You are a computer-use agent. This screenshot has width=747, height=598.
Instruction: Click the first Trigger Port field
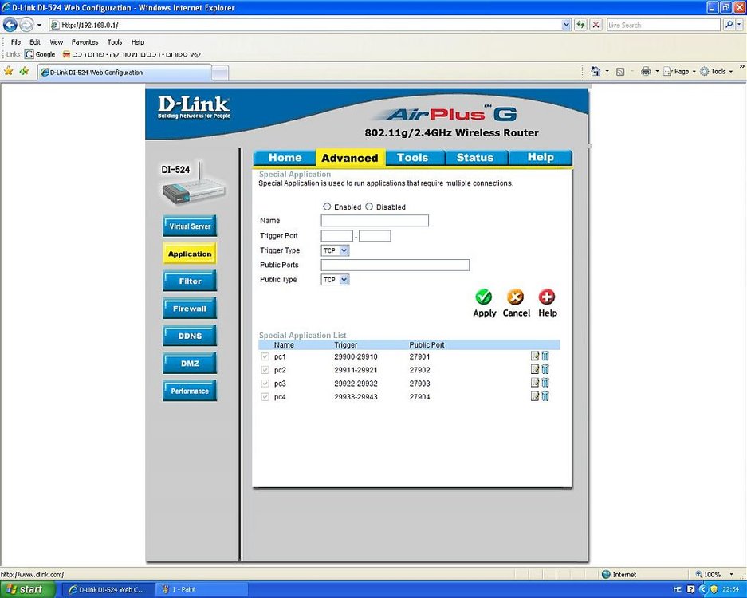[336, 236]
